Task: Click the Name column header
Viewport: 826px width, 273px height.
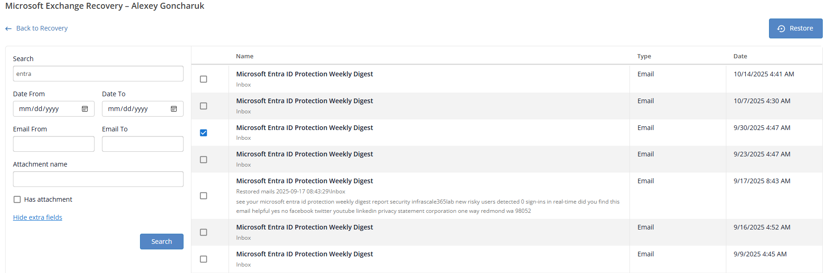Action: pos(245,56)
